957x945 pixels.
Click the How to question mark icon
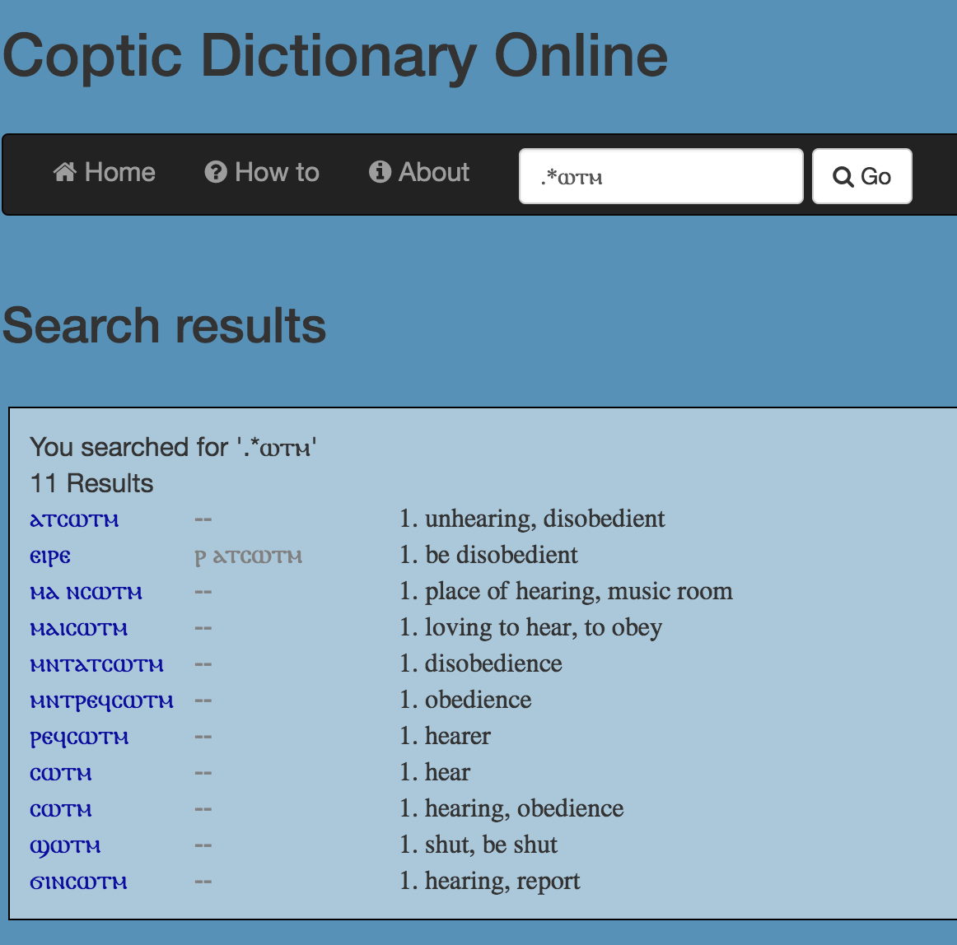(216, 172)
